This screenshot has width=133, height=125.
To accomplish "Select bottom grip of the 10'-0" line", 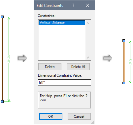I will click(2, 102).
